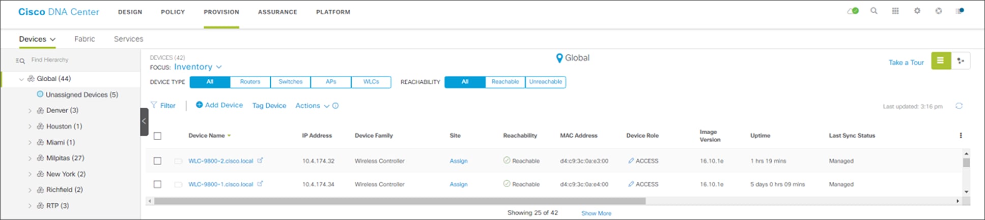Click the info icon next to Actions
Screen dimensions: 985x220
[335, 106]
